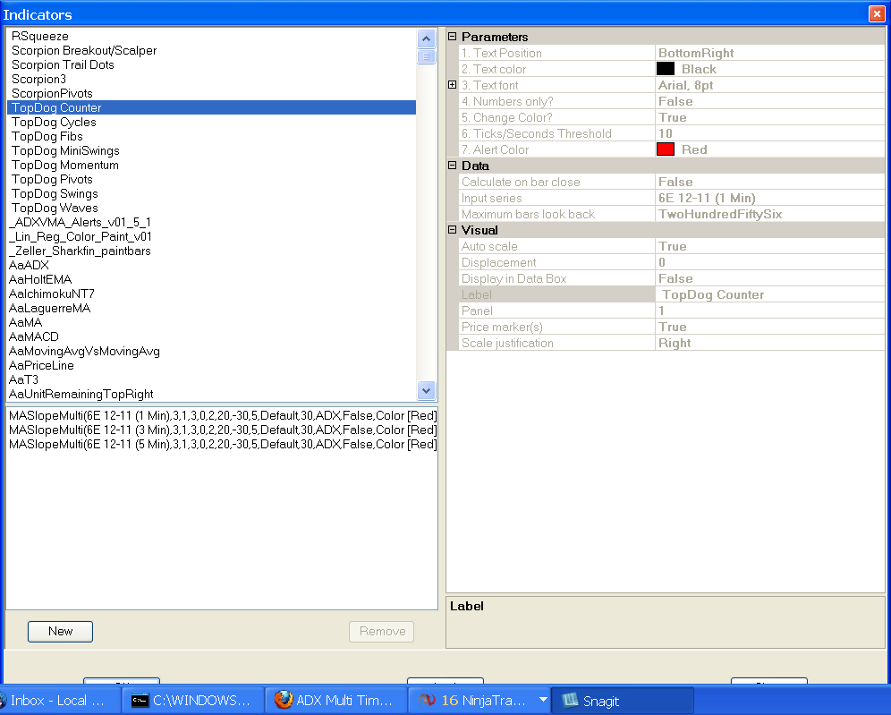891x715 pixels.
Task: Select _Lin_Reg_Color_Paint_v01 indicator
Action: tap(211, 236)
